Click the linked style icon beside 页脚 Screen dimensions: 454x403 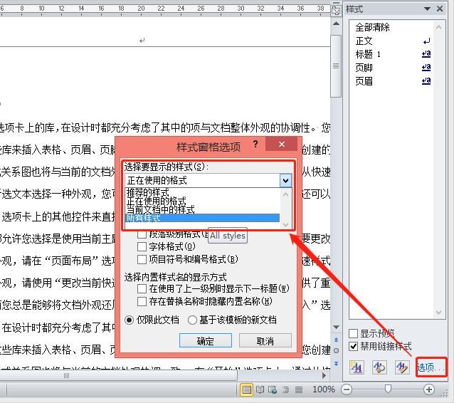426,67
